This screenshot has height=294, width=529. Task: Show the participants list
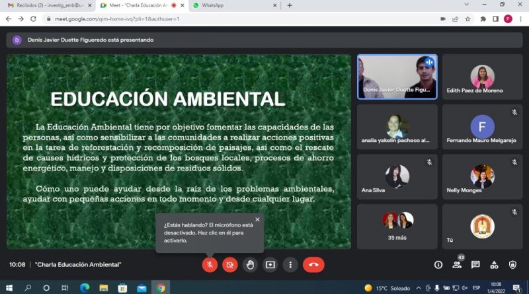(457, 264)
